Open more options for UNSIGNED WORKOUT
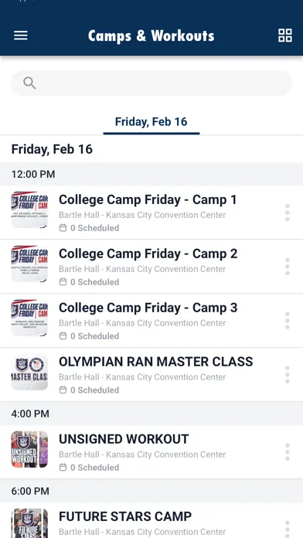303x538 pixels. tap(288, 452)
